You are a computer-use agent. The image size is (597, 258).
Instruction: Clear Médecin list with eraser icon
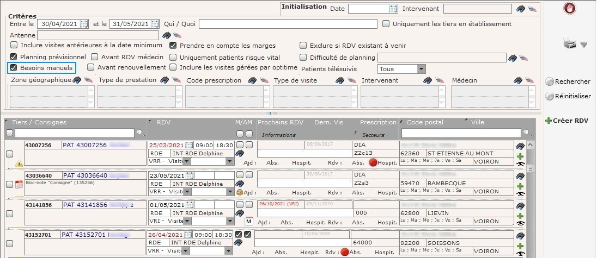pyautogui.click(x=529, y=80)
